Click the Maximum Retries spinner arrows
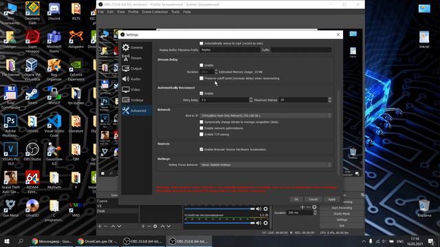This screenshot has width=440, height=247. click(329, 99)
